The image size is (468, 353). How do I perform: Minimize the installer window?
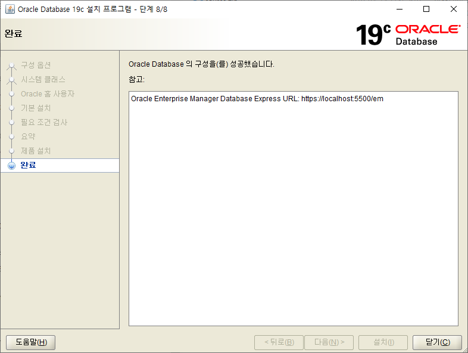click(400, 10)
